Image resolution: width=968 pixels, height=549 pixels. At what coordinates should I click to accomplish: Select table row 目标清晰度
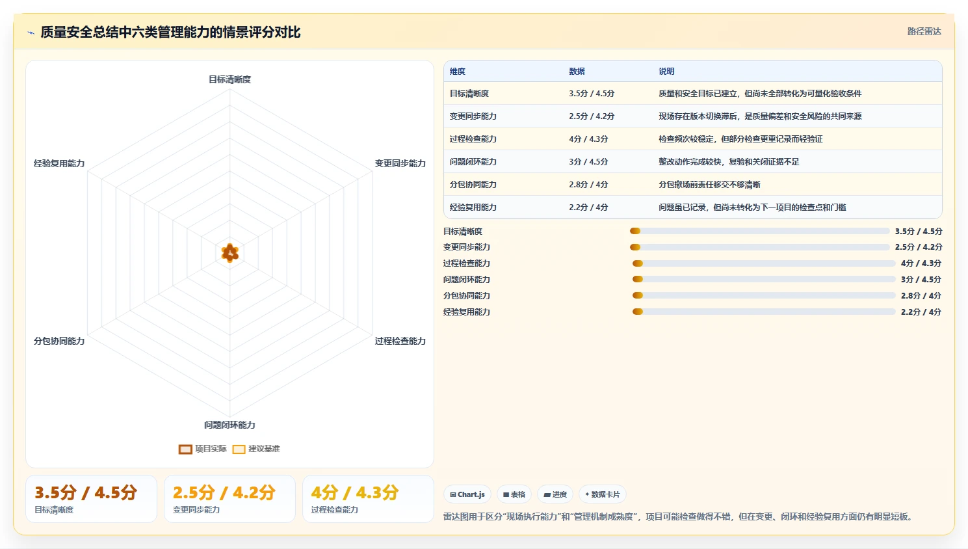pos(692,93)
